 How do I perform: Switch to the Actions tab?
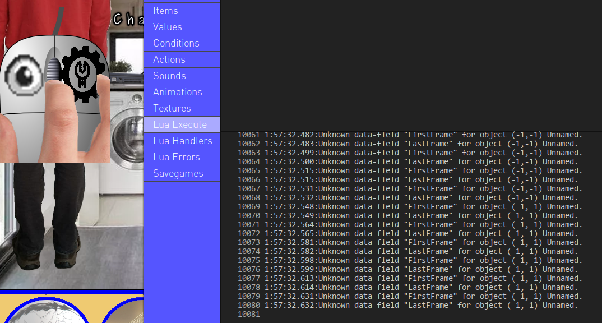[182, 59]
